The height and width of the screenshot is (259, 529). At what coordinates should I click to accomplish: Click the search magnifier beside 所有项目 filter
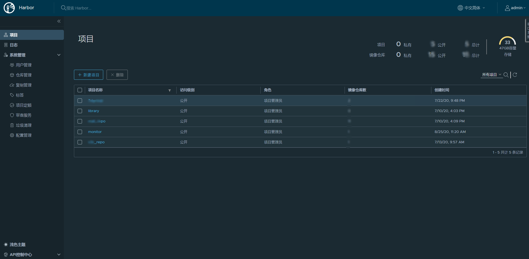click(x=506, y=75)
